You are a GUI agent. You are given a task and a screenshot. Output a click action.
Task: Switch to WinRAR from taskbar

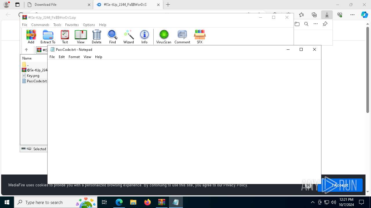pos(161,202)
